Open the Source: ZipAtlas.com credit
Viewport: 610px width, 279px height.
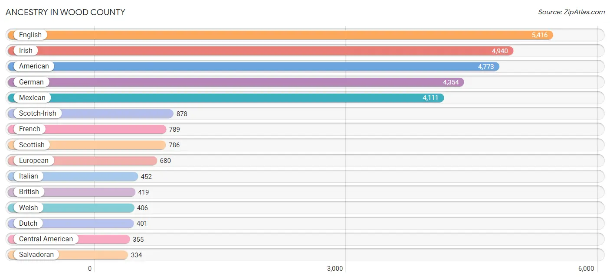[571, 12]
